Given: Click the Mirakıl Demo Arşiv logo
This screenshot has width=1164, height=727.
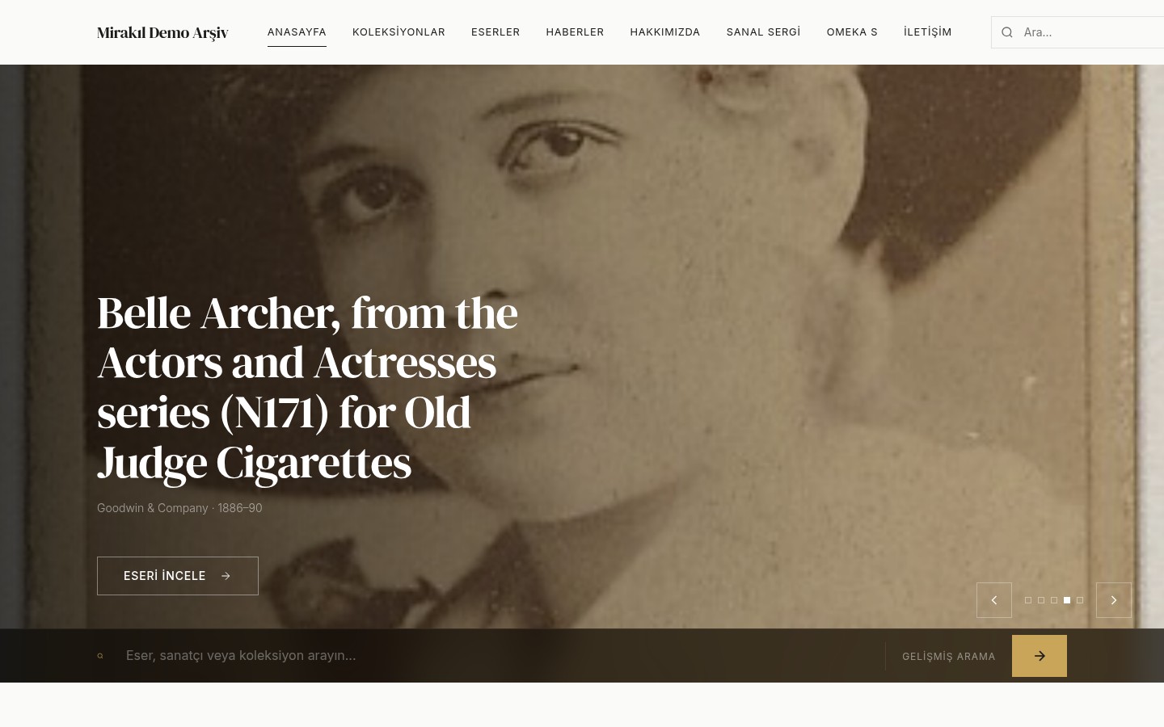Looking at the screenshot, I should point(162,32).
